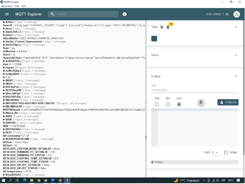Select the BETA-BOX_ON-OFF_STATUS topic
This screenshot has height=184, width=245.
tap(24, 168)
